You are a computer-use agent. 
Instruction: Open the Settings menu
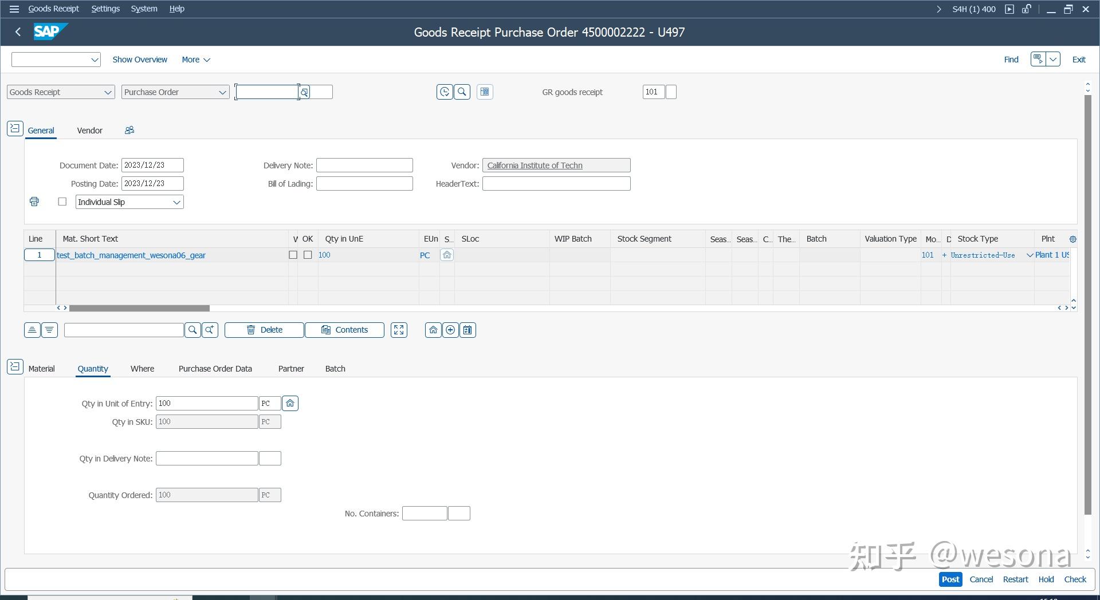(105, 9)
